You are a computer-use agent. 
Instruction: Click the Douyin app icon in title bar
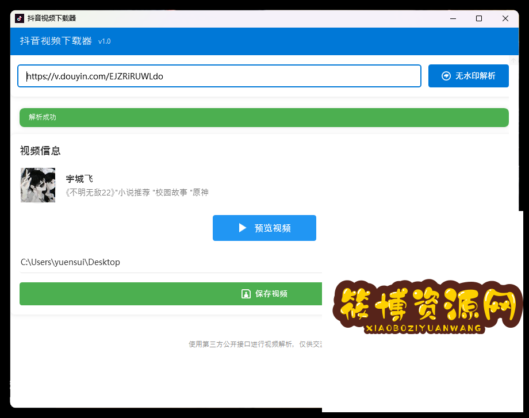(20, 18)
